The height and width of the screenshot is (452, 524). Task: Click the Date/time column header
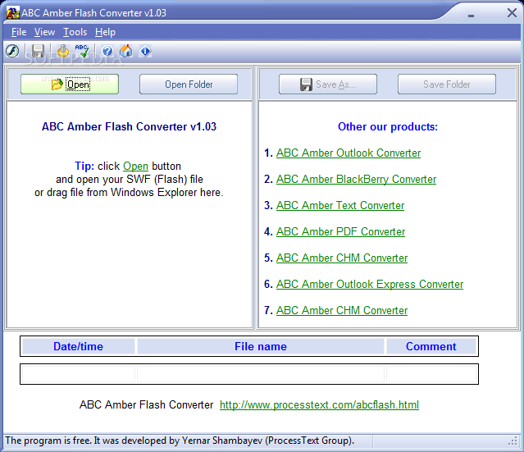click(78, 346)
